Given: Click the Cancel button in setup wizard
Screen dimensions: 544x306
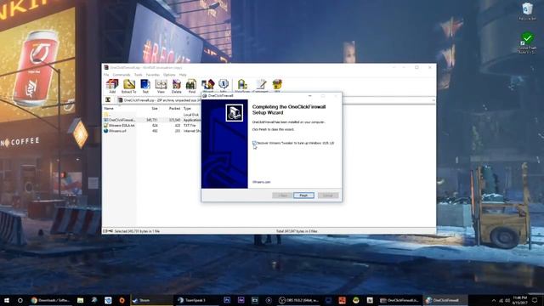Looking at the screenshot, I should pos(328,195).
